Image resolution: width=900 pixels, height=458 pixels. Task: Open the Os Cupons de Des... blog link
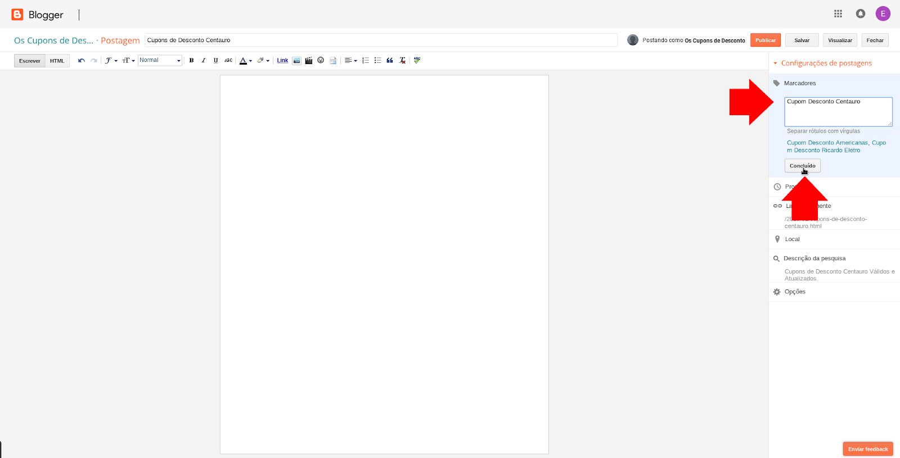click(53, 40)
